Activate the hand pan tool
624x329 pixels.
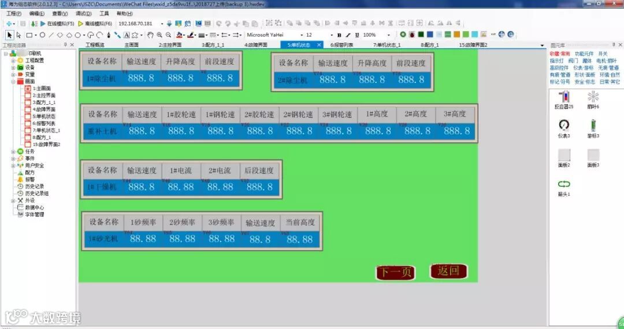(x=150, y=35)
